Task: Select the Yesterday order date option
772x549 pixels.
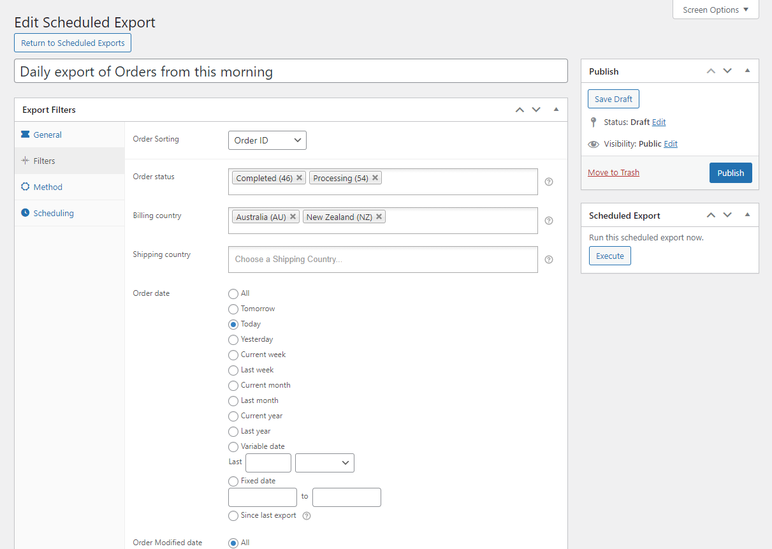Action: click(x=233, y=339)
